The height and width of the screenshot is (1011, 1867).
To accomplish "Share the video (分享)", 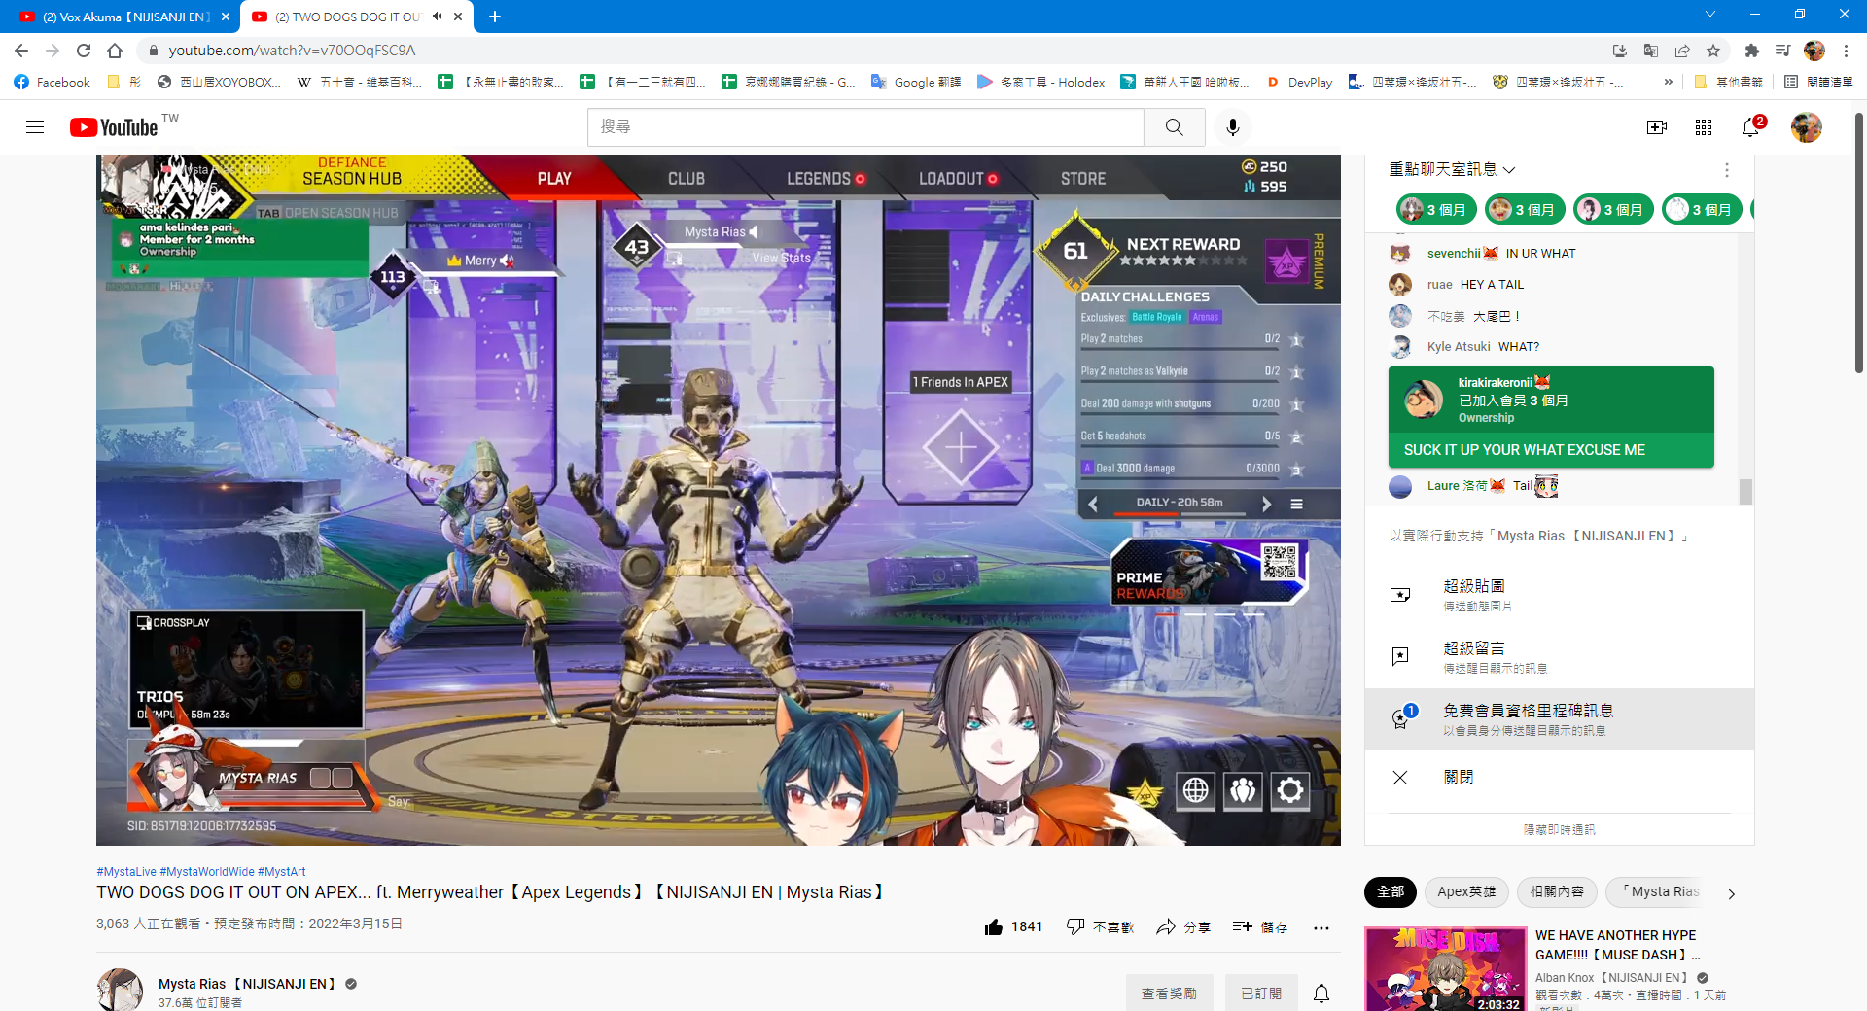I will pos(1183,927).
